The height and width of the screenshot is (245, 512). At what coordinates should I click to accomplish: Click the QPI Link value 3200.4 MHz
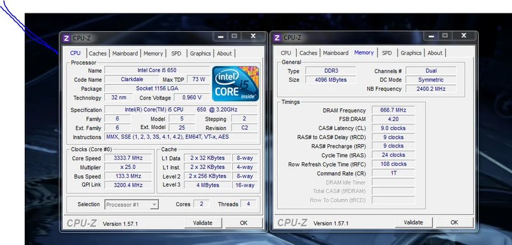tap(128, 185)
